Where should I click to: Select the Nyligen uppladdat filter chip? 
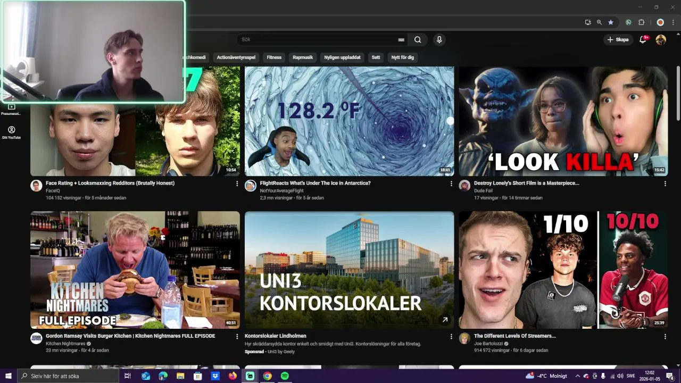click(343, 57)
